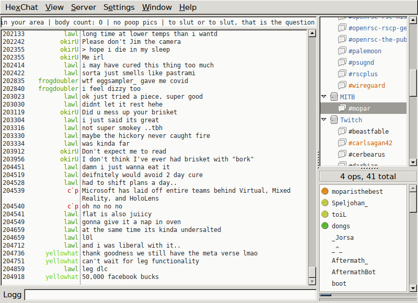Click the #cerbearus channel icon
Image resolution: width=418 pixels, height=303 pixels.
(342, 154)
